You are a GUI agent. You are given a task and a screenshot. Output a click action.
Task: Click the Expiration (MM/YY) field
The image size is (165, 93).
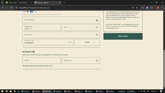pyautogui.click(x=42, y=27)
